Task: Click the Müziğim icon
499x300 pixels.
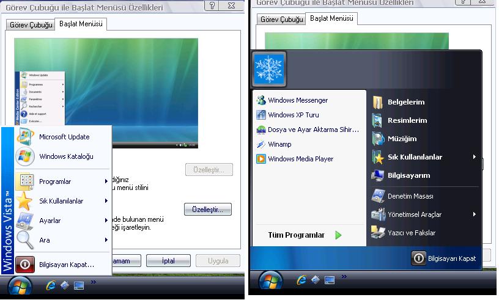Action: [378, 139]
